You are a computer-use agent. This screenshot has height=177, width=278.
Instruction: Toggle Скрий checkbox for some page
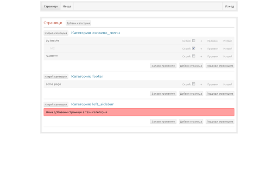tap(194, 84)
